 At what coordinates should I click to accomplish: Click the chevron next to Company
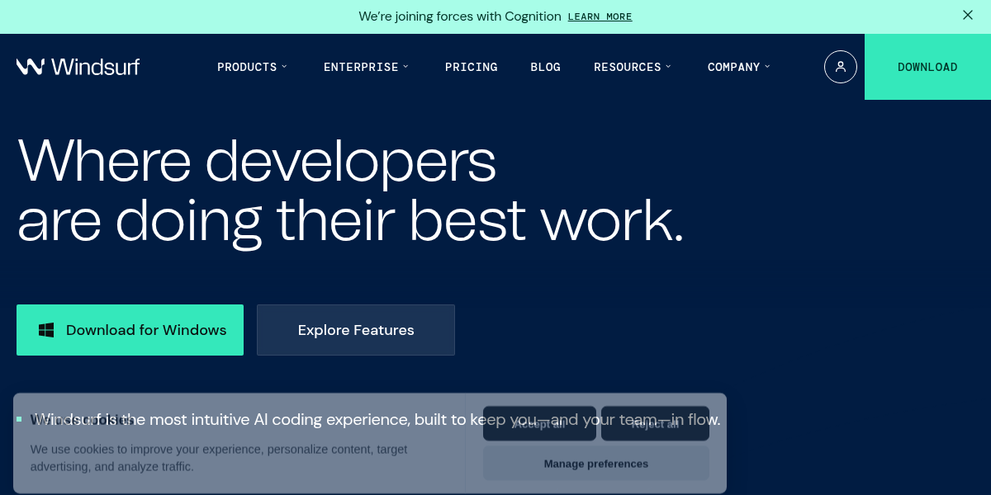coord(767,67)
